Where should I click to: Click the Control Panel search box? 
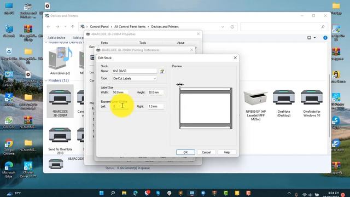click(x=284, y=27)
